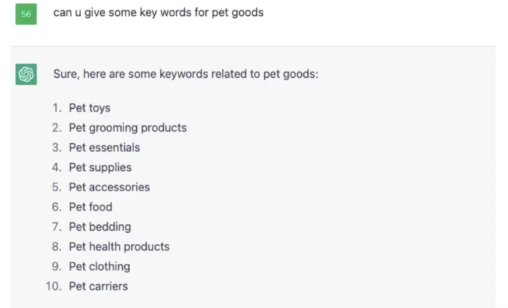
Task: Click the list number '8.' marker
Action: tap(57, 246)
